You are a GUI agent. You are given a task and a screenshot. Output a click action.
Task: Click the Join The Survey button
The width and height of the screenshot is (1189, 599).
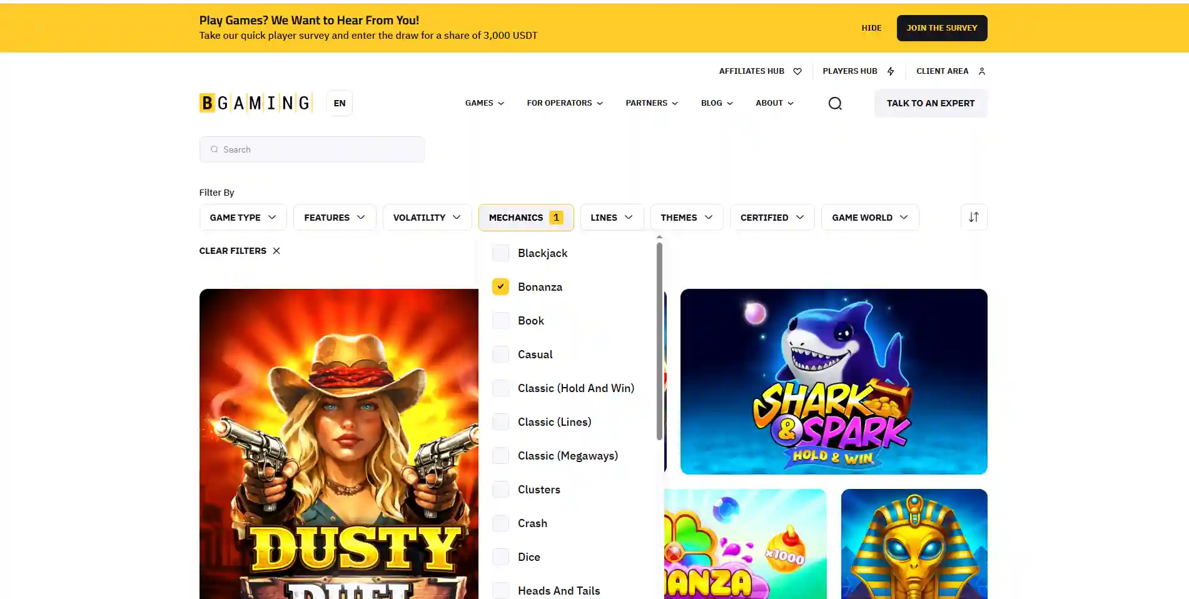tap(942, 28)
